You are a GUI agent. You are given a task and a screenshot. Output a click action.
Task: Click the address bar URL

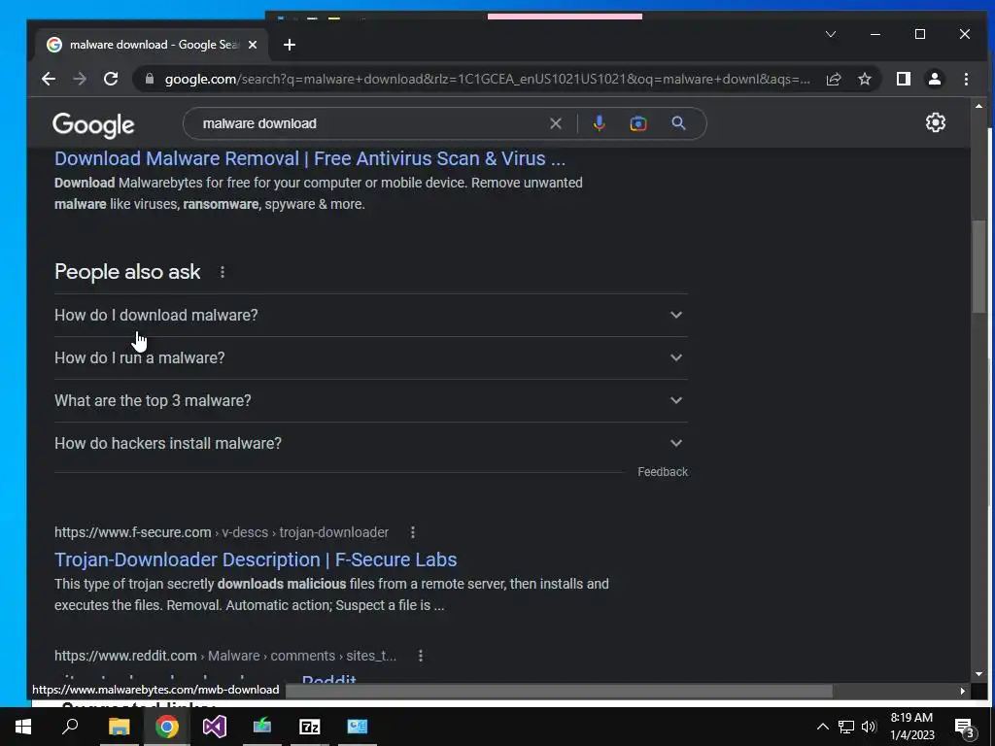(487, 79)
